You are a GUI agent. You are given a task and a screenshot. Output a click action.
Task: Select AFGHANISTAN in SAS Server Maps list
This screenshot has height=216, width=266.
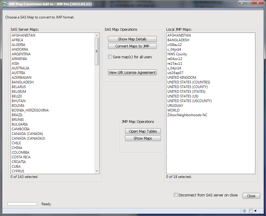23,35
